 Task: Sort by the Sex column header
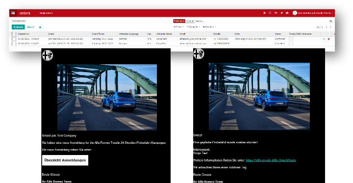tap(149, 34)
